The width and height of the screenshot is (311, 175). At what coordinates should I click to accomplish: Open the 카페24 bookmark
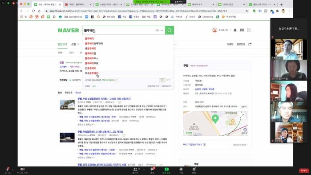(x=177, y=17)
